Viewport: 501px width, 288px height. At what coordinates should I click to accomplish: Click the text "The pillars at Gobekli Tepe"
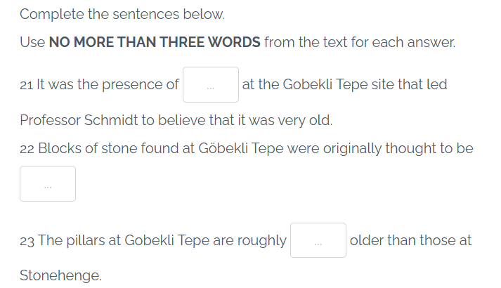click(124, 241)
